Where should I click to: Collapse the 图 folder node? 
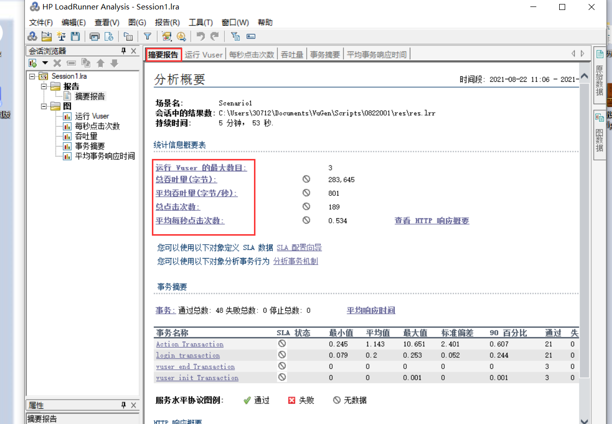click(x=44, y=106)
